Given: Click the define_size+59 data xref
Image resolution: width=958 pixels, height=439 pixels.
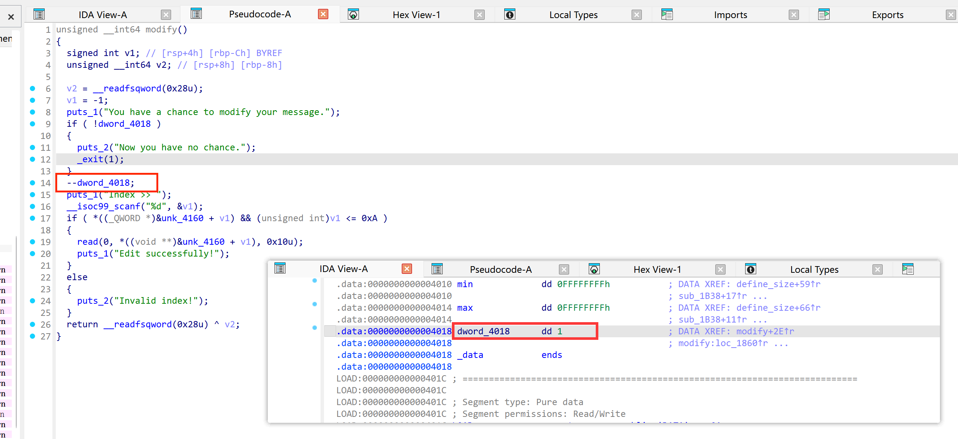Looking at the screenshot, I should [778, 284].
